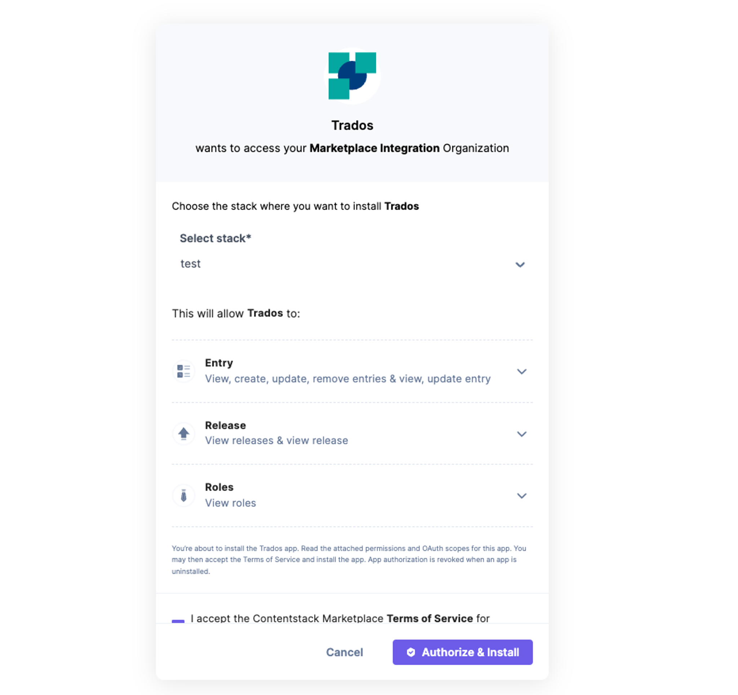Select the Entry permission row title
The width and height of the screenshot is (738, 695).
pyautogui.click(x=219, y=363)
